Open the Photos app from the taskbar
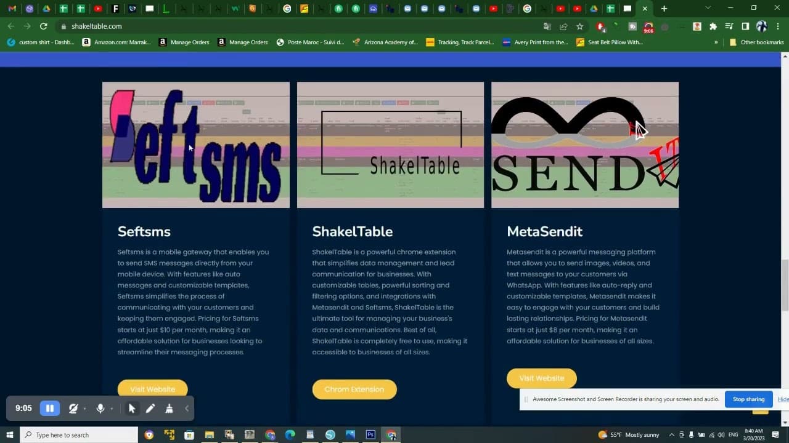 [x=350, y=435]
